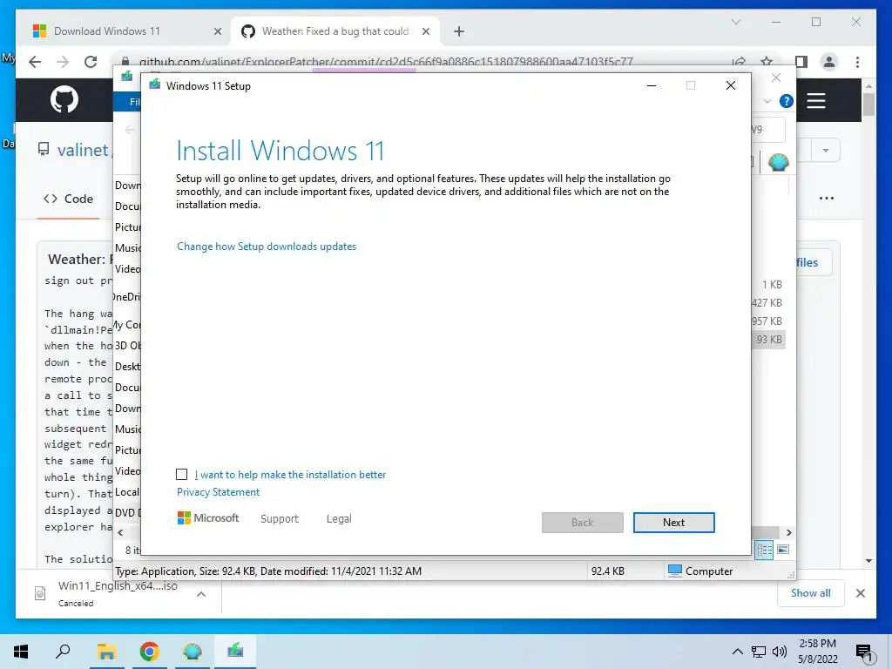Close the Weather: Fixed a bug tab
This screenshot has width=892, height=669.
click(425, 31)
